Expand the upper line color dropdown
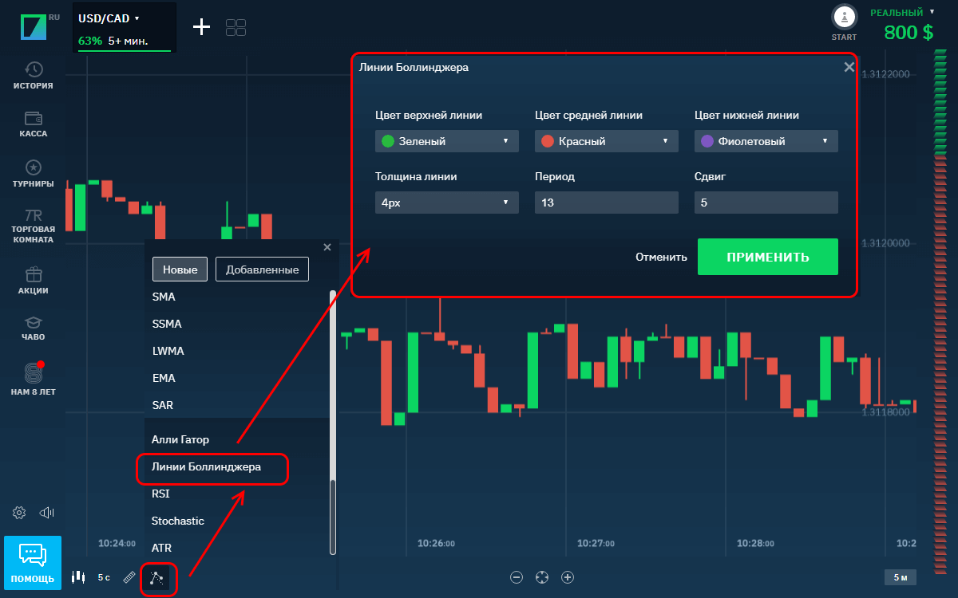The image size is (958, 598). coord(446,141)
